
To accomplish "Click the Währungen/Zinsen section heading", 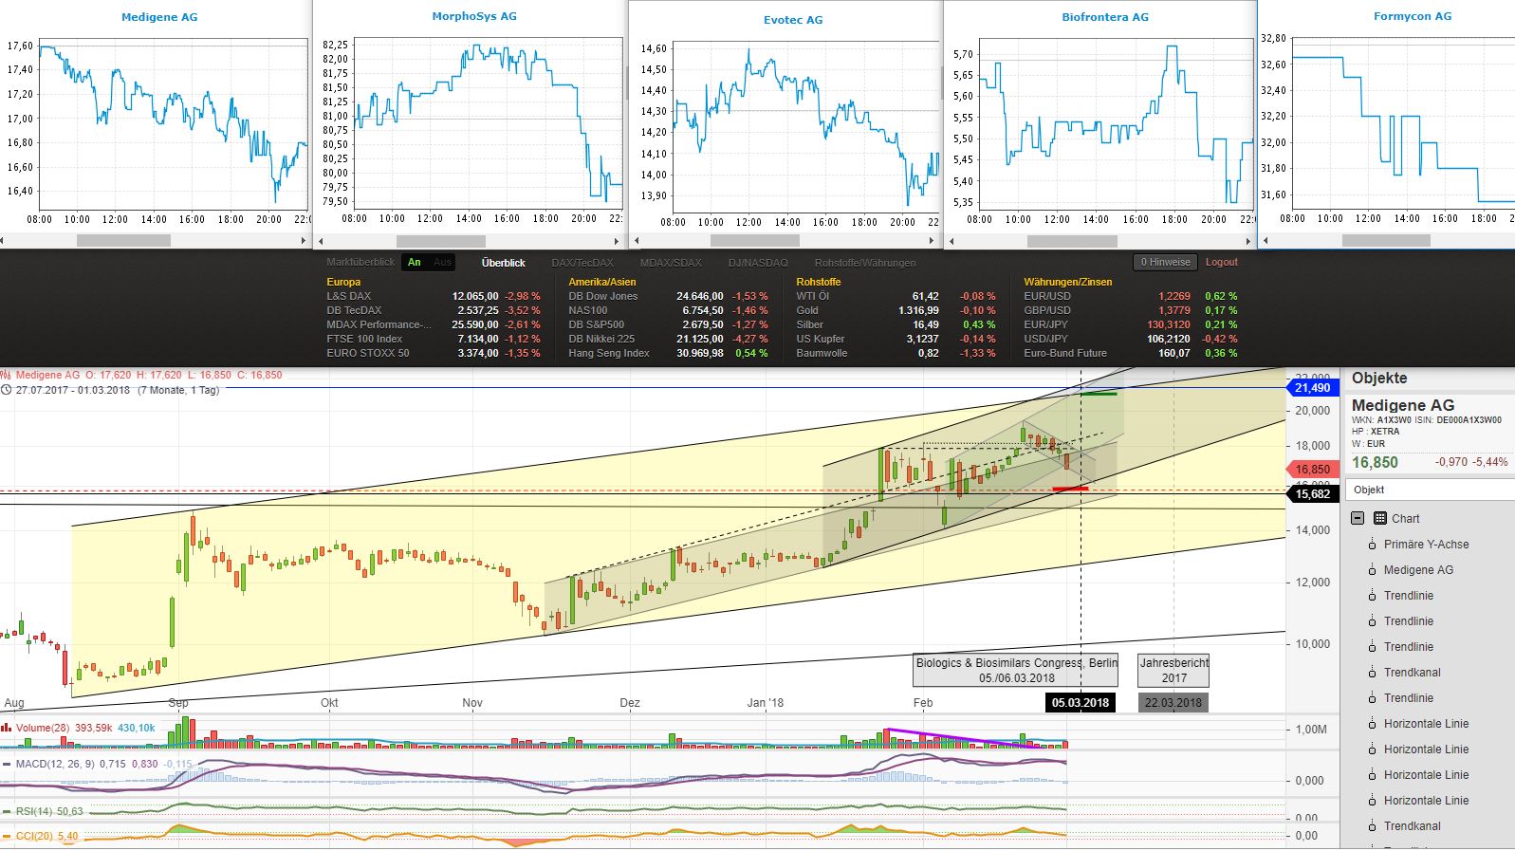I will pos(1067,282).
